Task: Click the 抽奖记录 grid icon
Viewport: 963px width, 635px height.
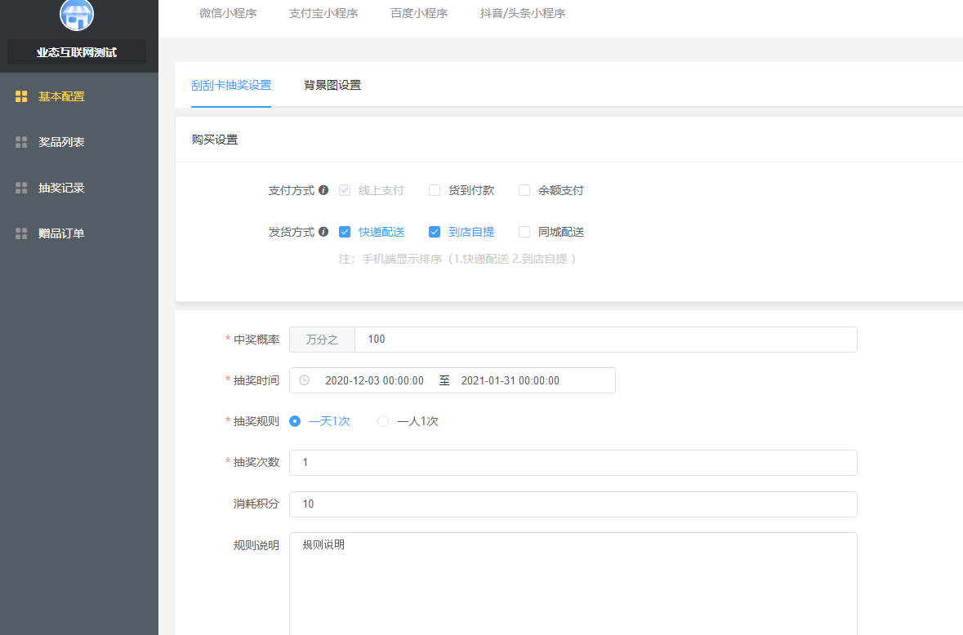Action: pyautogui.click(x=21, y=188)
